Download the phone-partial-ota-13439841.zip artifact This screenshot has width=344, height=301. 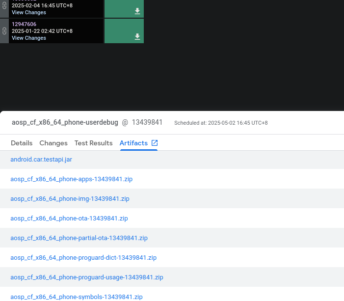pyautogui.click(x=79, y=238)
